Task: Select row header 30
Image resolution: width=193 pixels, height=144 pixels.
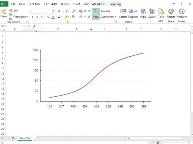Action: pyautogui.click(x=2, y=134)
